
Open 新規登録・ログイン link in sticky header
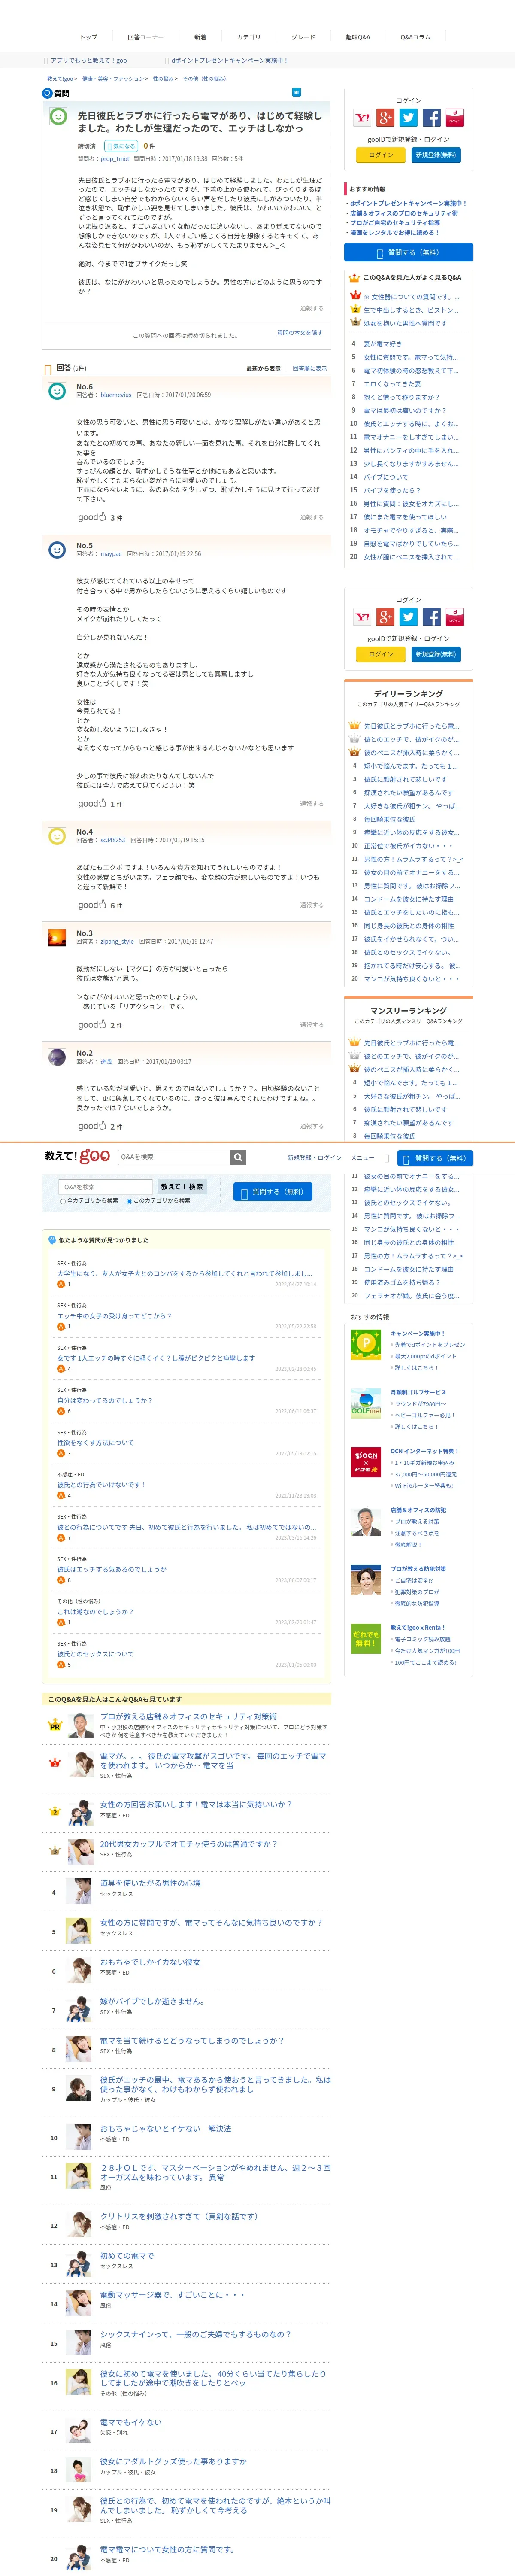coord(314,1157)
